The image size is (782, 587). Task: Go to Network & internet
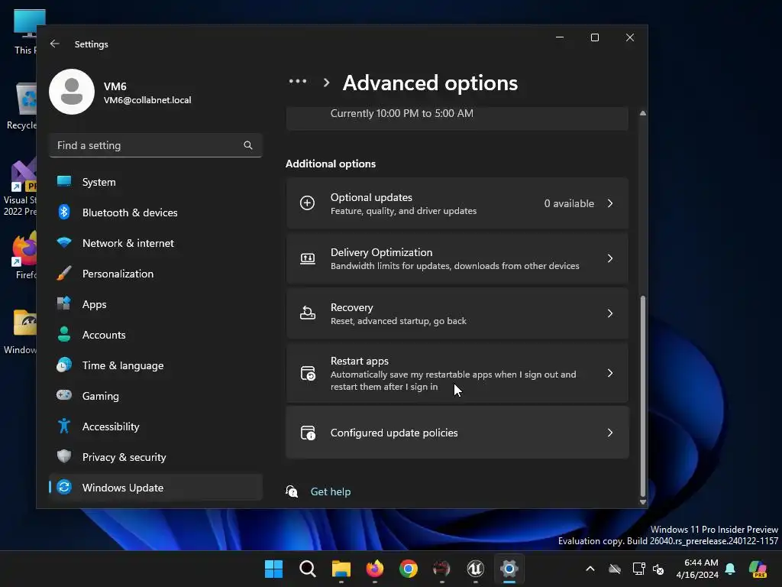point(156,243)
